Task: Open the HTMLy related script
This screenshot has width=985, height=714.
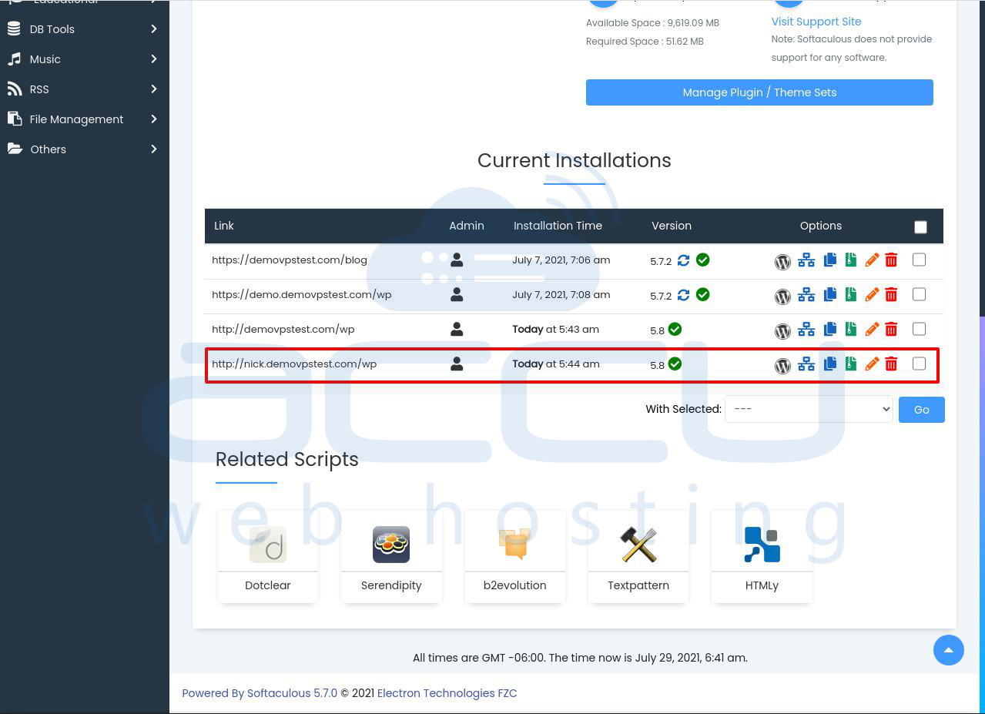Action: [762, 556]
